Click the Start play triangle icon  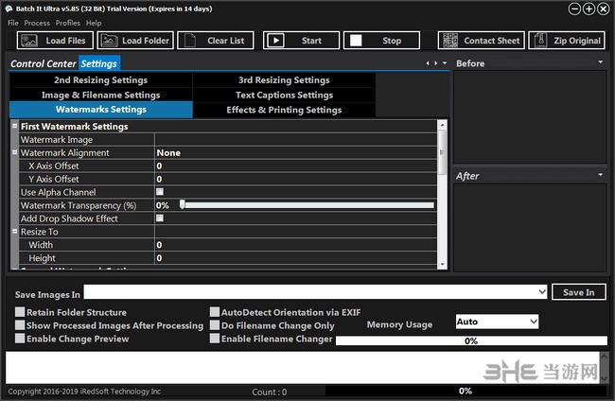pyautogui.click(x=275, y=41)
